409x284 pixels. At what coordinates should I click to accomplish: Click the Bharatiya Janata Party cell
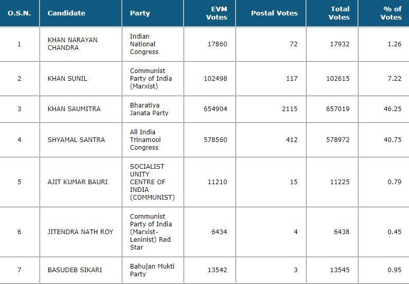pyautogui.click(x=149, y=109)
